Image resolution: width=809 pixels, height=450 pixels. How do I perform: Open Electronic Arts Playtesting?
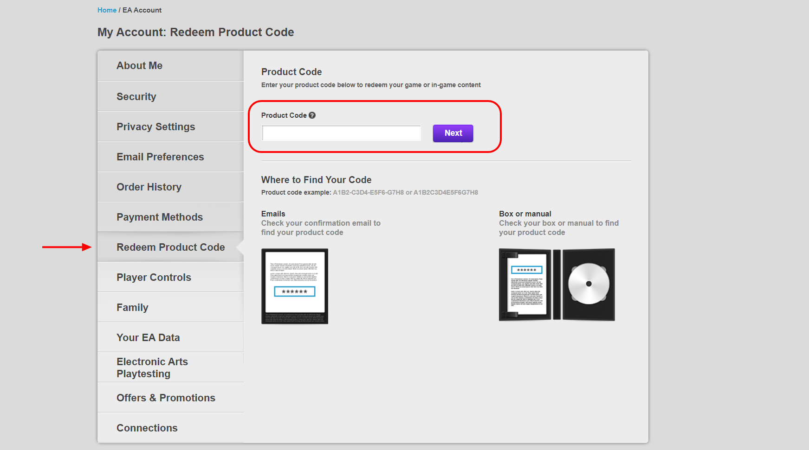click(170, 368)
